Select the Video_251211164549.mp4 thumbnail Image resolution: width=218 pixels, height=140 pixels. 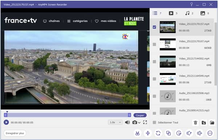[x=167, y=79]
